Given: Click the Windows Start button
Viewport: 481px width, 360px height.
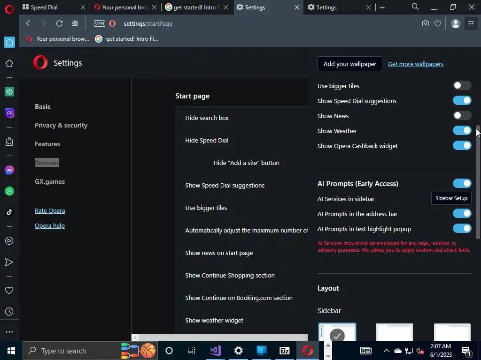Looking at the screenshot, I should 11,351.
